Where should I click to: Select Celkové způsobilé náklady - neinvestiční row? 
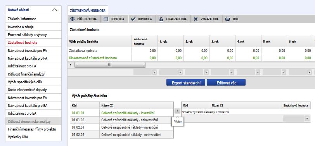[x=122, y=120]
